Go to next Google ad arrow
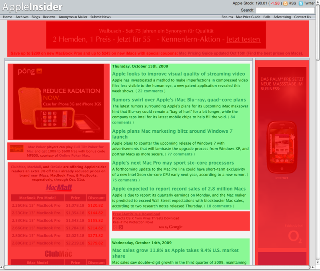Viewport: 320px width, 271px height. point(121,227)
